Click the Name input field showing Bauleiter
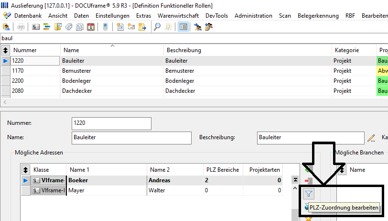 coord(131,138)
